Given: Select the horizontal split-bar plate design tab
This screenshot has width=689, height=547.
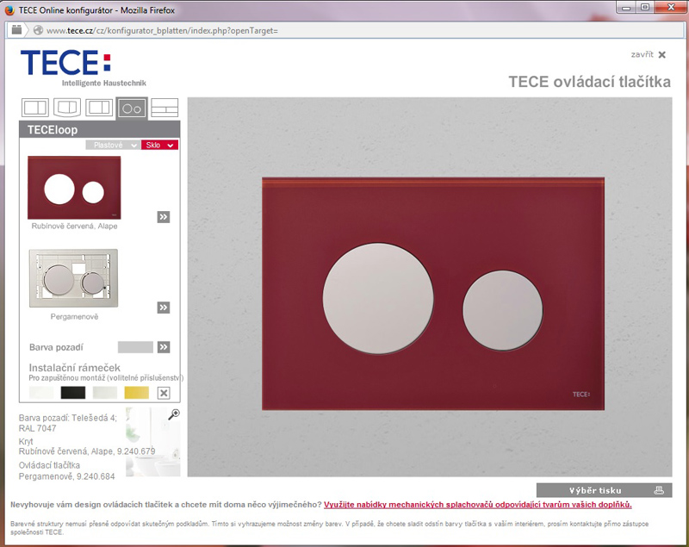Looking at the screenshot, I should click(164, 108).
